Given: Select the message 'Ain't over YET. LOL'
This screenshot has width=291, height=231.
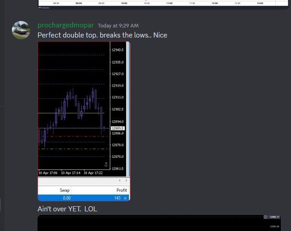Looking at the screenshot, I should click(x=67, y=209).
